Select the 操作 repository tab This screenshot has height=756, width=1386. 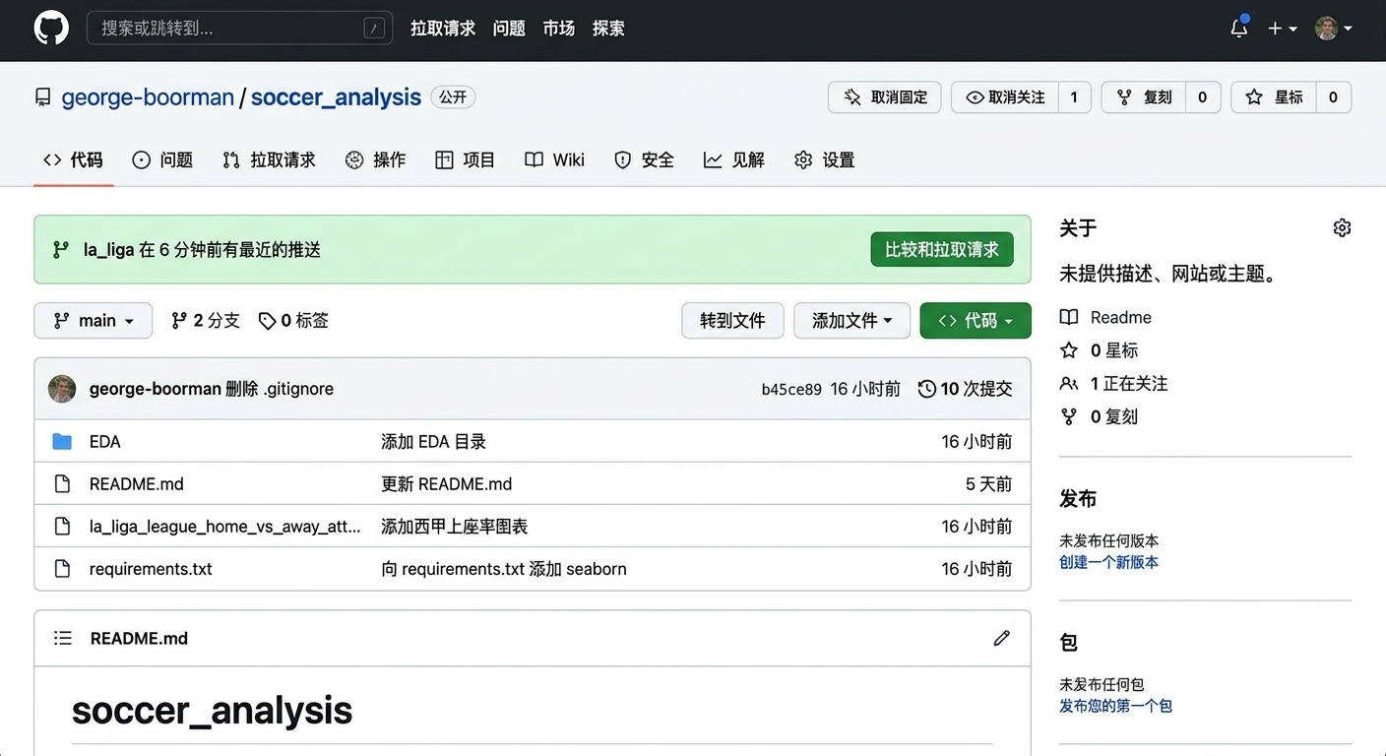[x=375, y=159]
